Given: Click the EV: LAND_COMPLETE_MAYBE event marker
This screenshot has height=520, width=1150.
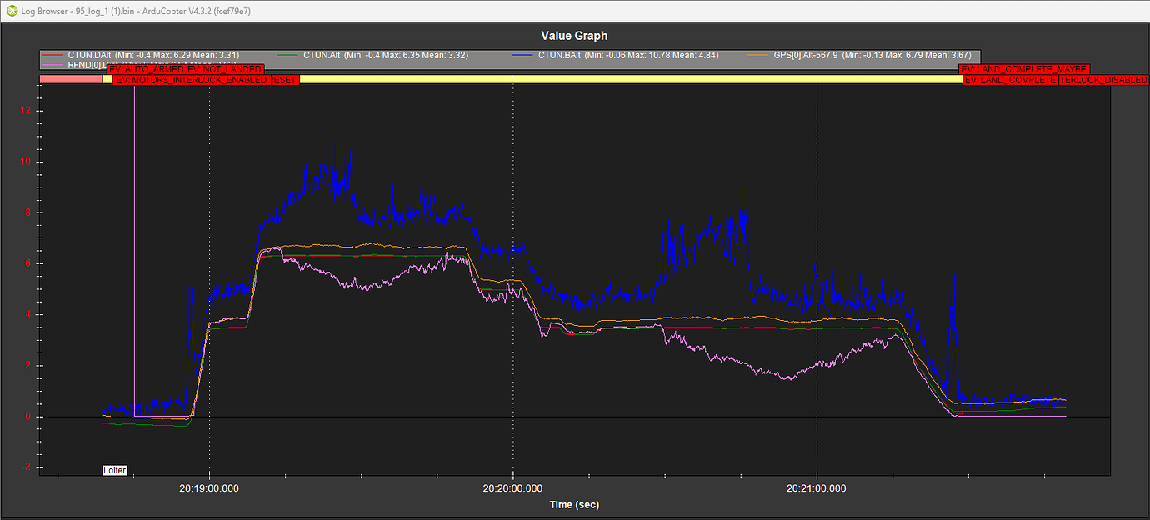Looking at the screenshot, I should [1024, 70].
